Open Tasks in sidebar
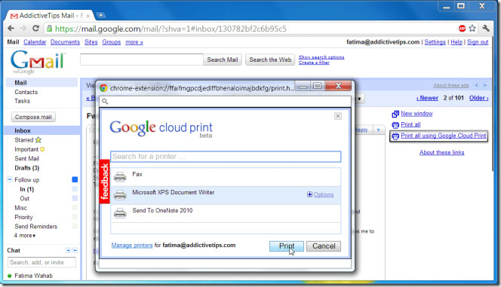Viewport: 501px width, 287px height. 22,101
